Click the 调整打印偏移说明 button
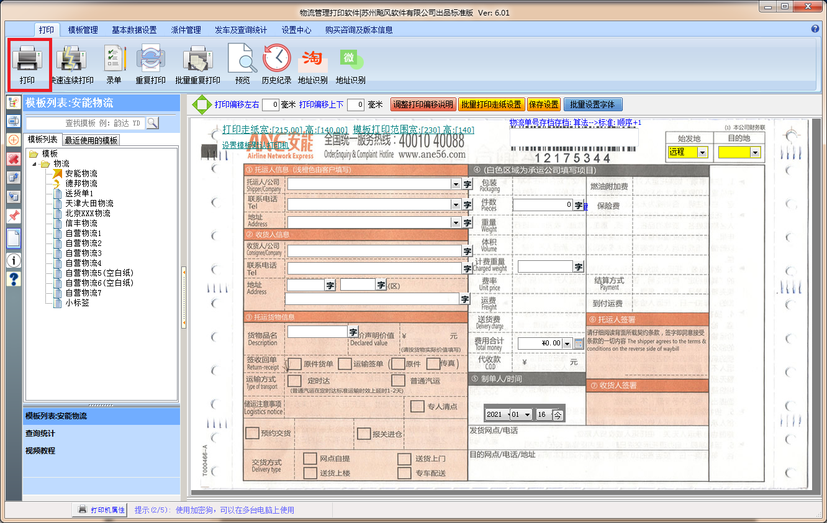 pyautogui.click(x=423, y=104)
